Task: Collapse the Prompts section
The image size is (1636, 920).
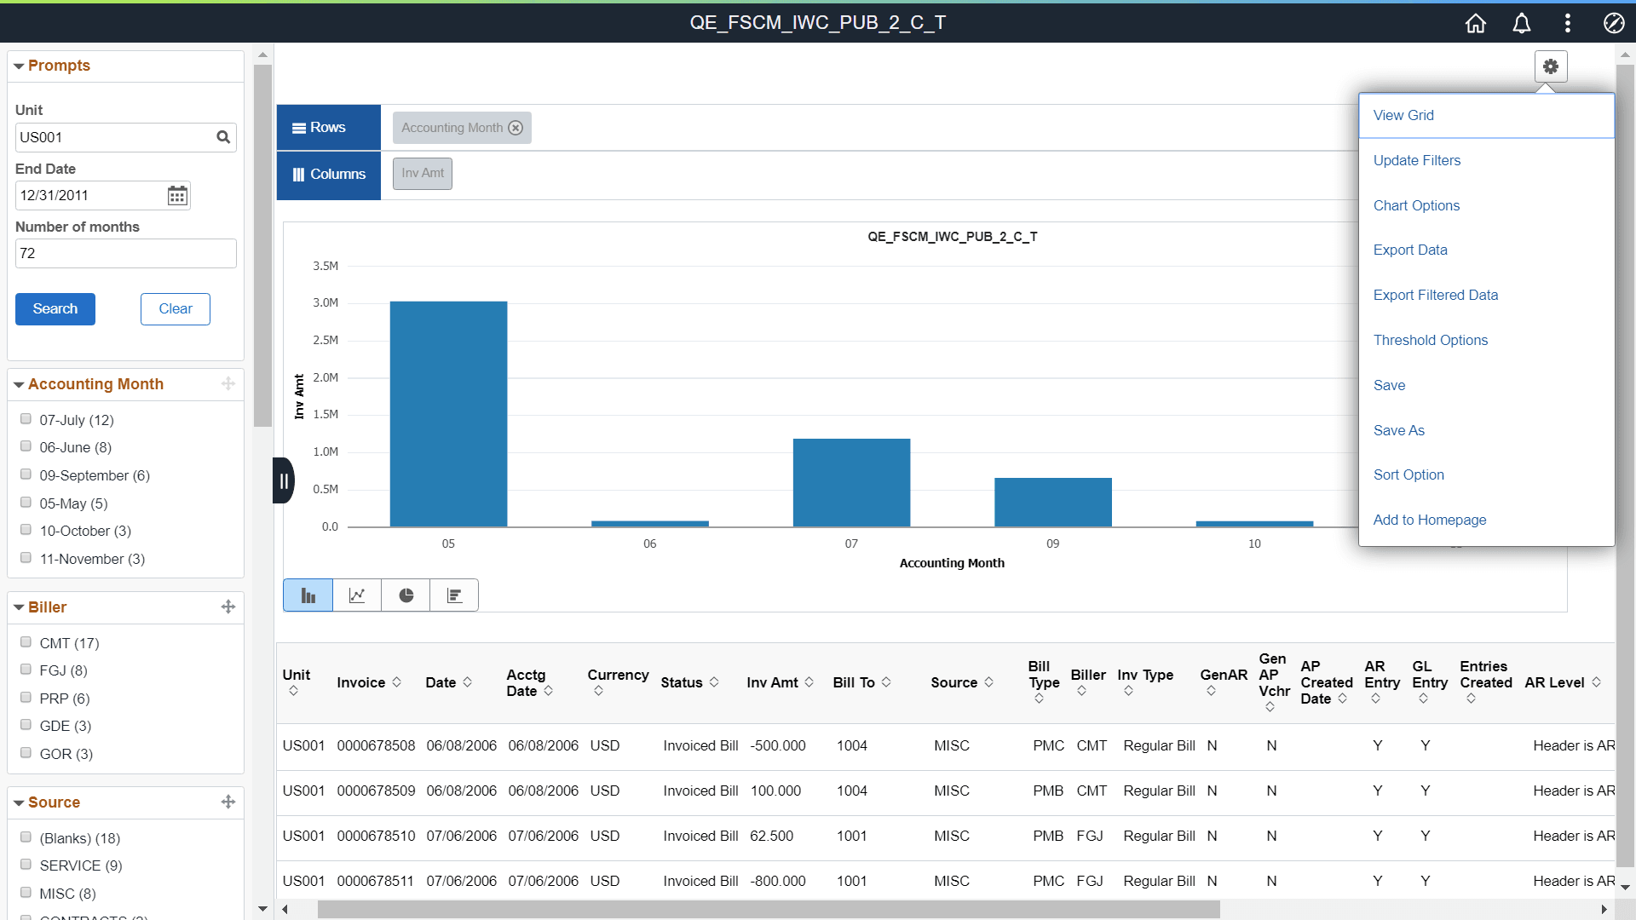Action: pos(19,66)
